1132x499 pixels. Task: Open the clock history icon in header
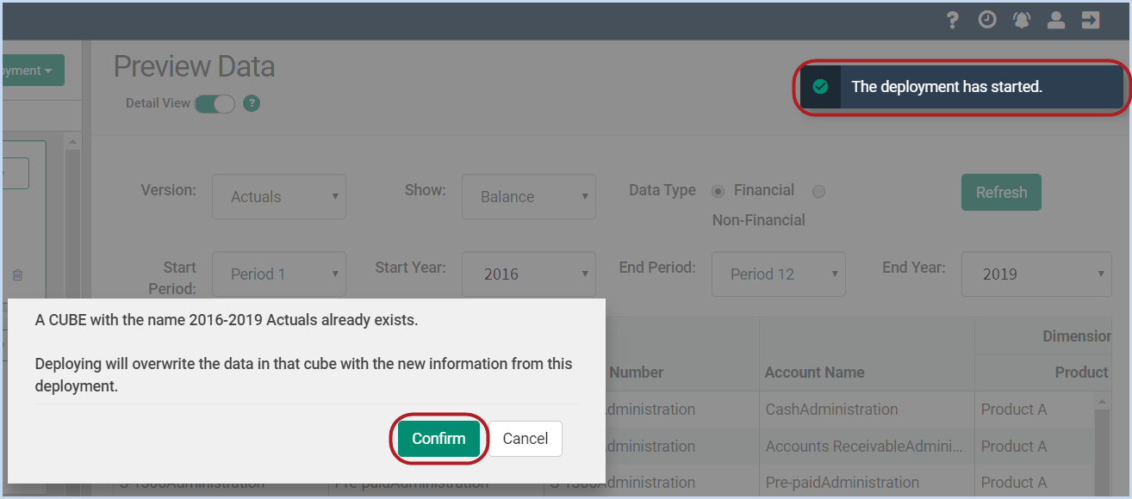987,20
